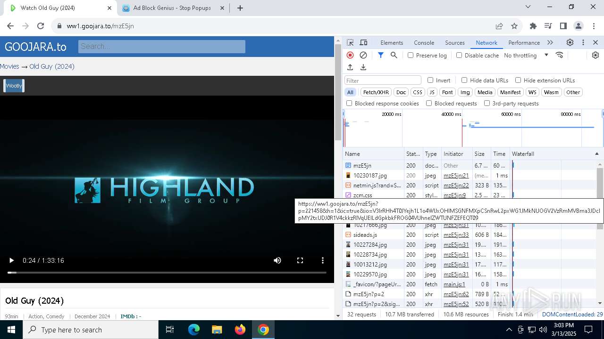604x339 pixels.
Task: Check Blocked response cookies
Action: 349,103
